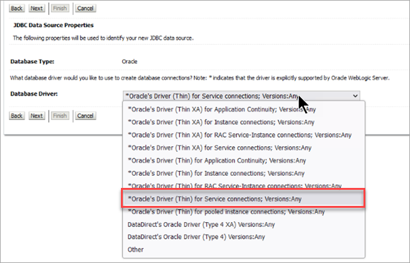Choose Thin for Application Continuity driver
Image resolution: width=410 pixels, height=263 pixels.
[244, 161]
